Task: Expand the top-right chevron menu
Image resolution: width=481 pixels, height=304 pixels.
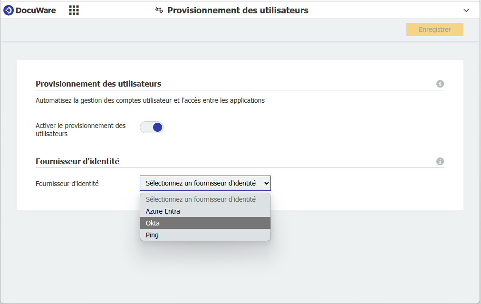Action: [x=466, y=10]
